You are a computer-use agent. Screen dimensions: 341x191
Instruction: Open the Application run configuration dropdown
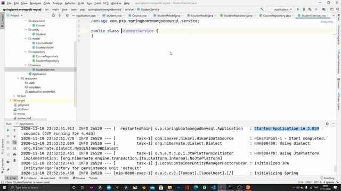tap(281, 10)
